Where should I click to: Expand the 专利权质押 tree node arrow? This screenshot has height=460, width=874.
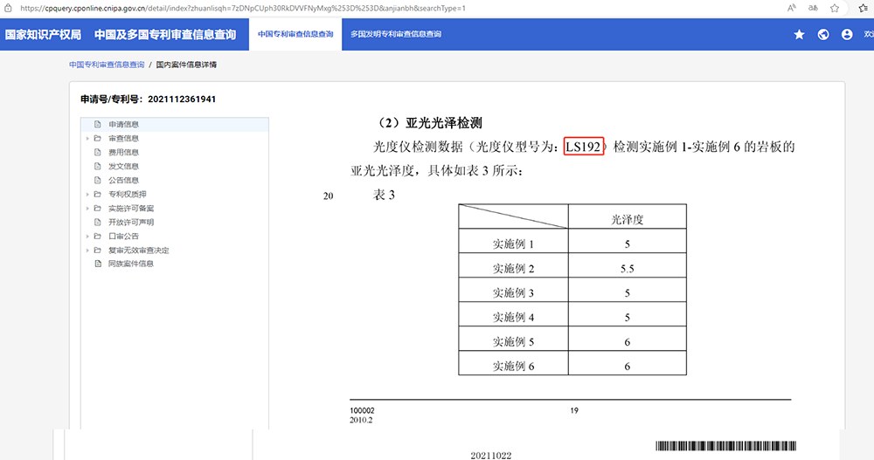[x=87, y=195]
